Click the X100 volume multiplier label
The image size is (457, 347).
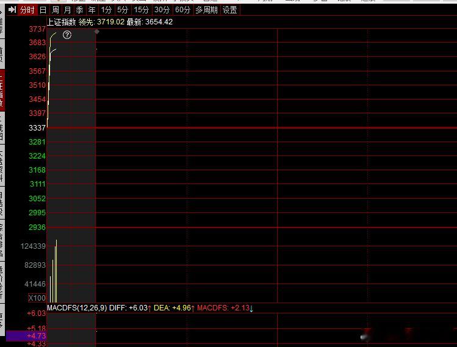[x=37, y=298]
